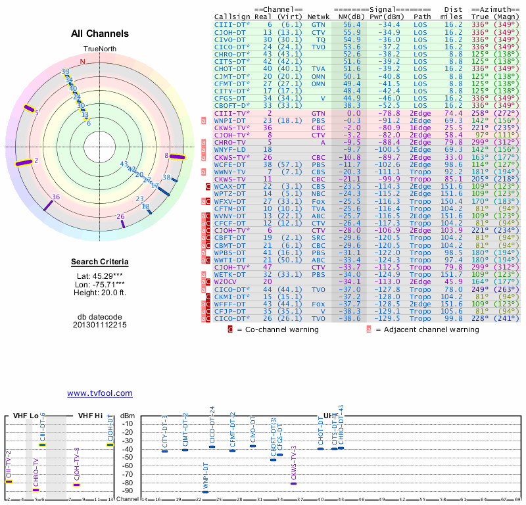Screen dimensions: 526x505
Task: Click the channel 38 label on radar plot
Action: tap(166, 177)
